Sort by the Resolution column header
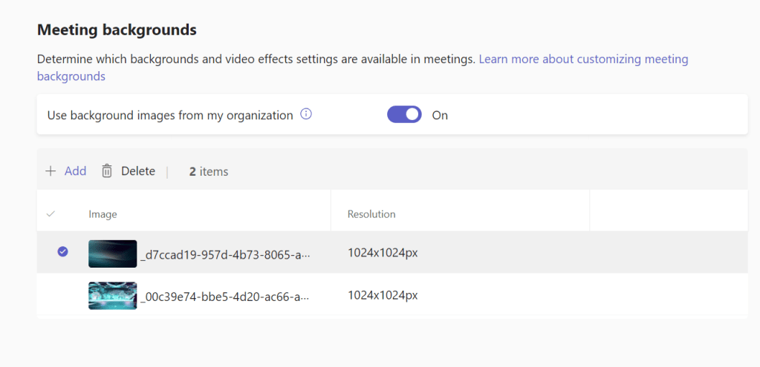Screen dimensions: 760x367 (x=371, y=214)
